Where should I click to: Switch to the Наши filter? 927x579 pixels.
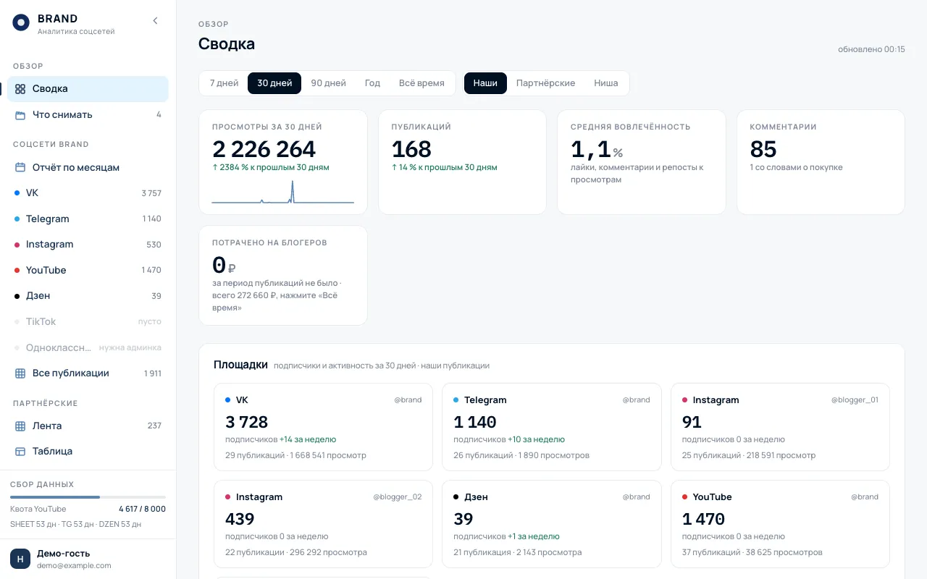pyautogui.click(x=485, y=83)
